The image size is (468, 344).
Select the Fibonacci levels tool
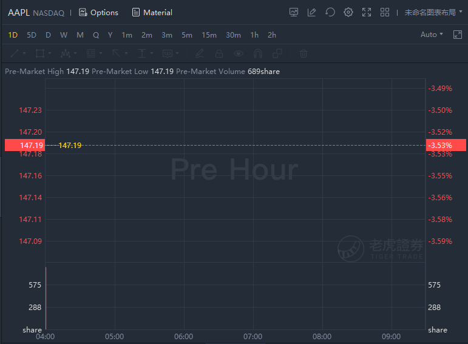91,53
